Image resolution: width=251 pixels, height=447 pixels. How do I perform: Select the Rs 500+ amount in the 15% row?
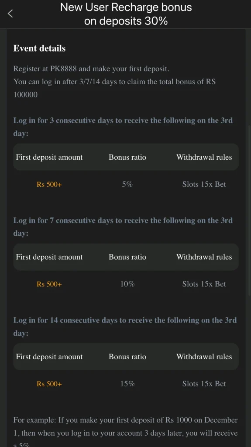pos(49,384)
